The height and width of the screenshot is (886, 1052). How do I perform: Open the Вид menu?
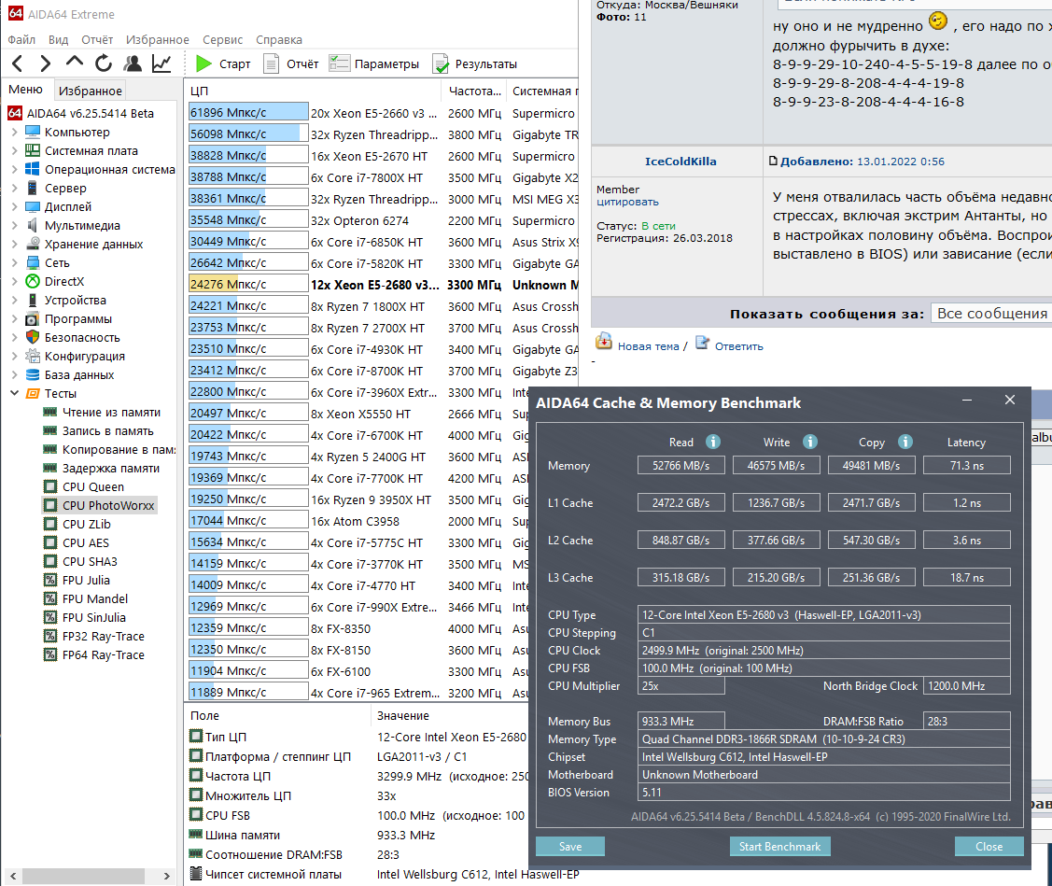point(59,39)
